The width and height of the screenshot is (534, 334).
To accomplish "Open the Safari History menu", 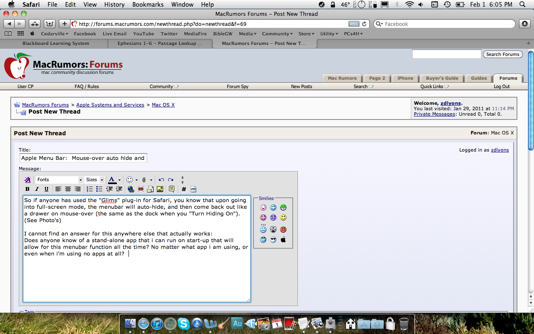I will (114, 5).
